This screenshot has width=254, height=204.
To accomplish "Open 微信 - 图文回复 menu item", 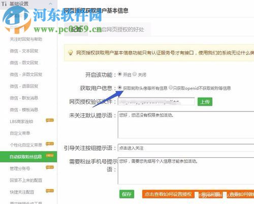I will click(x=24, y=63).
